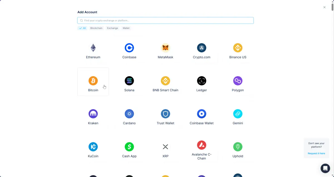Click the Request it here link
This screenshot has width=334, height=177.
(x=316, y=153)
